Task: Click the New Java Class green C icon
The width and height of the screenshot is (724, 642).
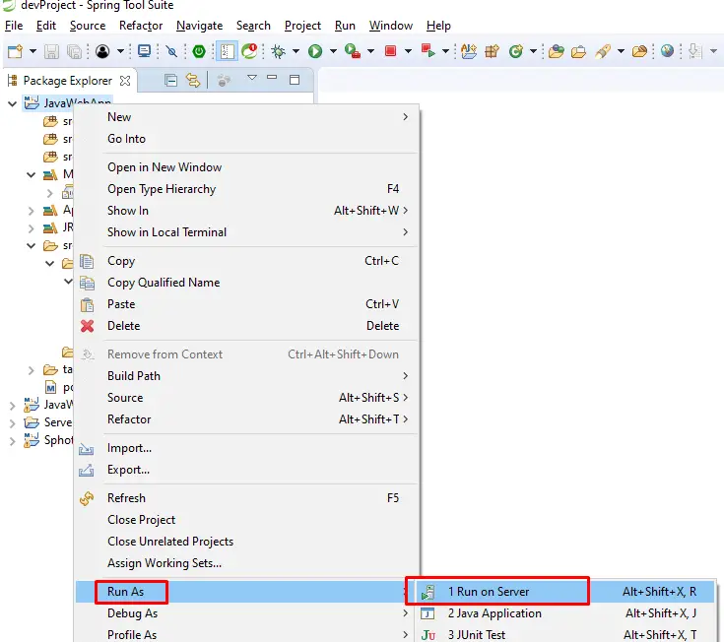Action: (516, 51)
